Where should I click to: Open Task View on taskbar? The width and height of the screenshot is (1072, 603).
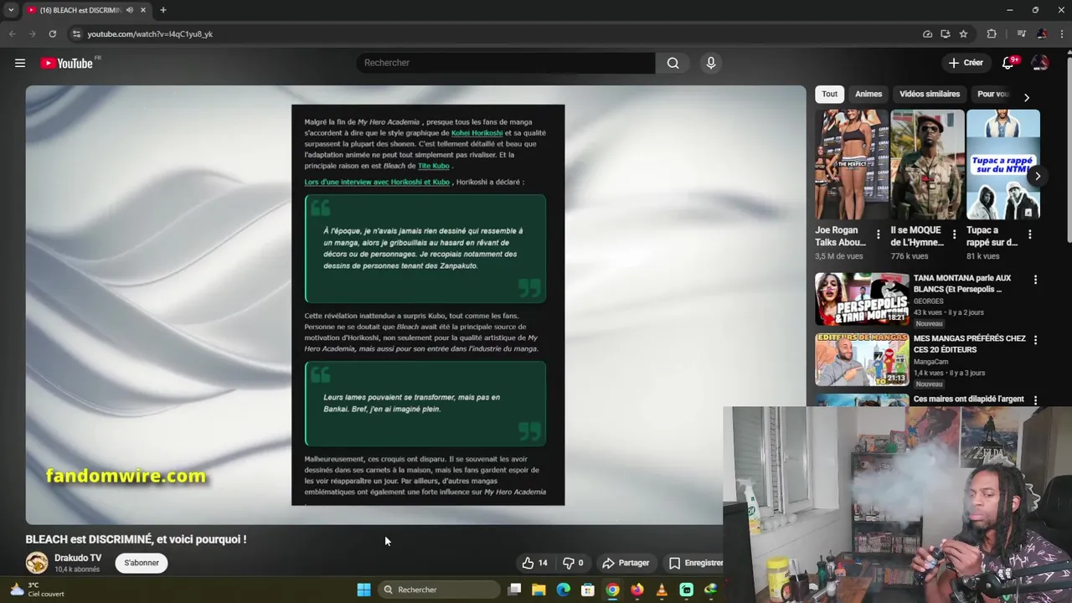[514, 590]
